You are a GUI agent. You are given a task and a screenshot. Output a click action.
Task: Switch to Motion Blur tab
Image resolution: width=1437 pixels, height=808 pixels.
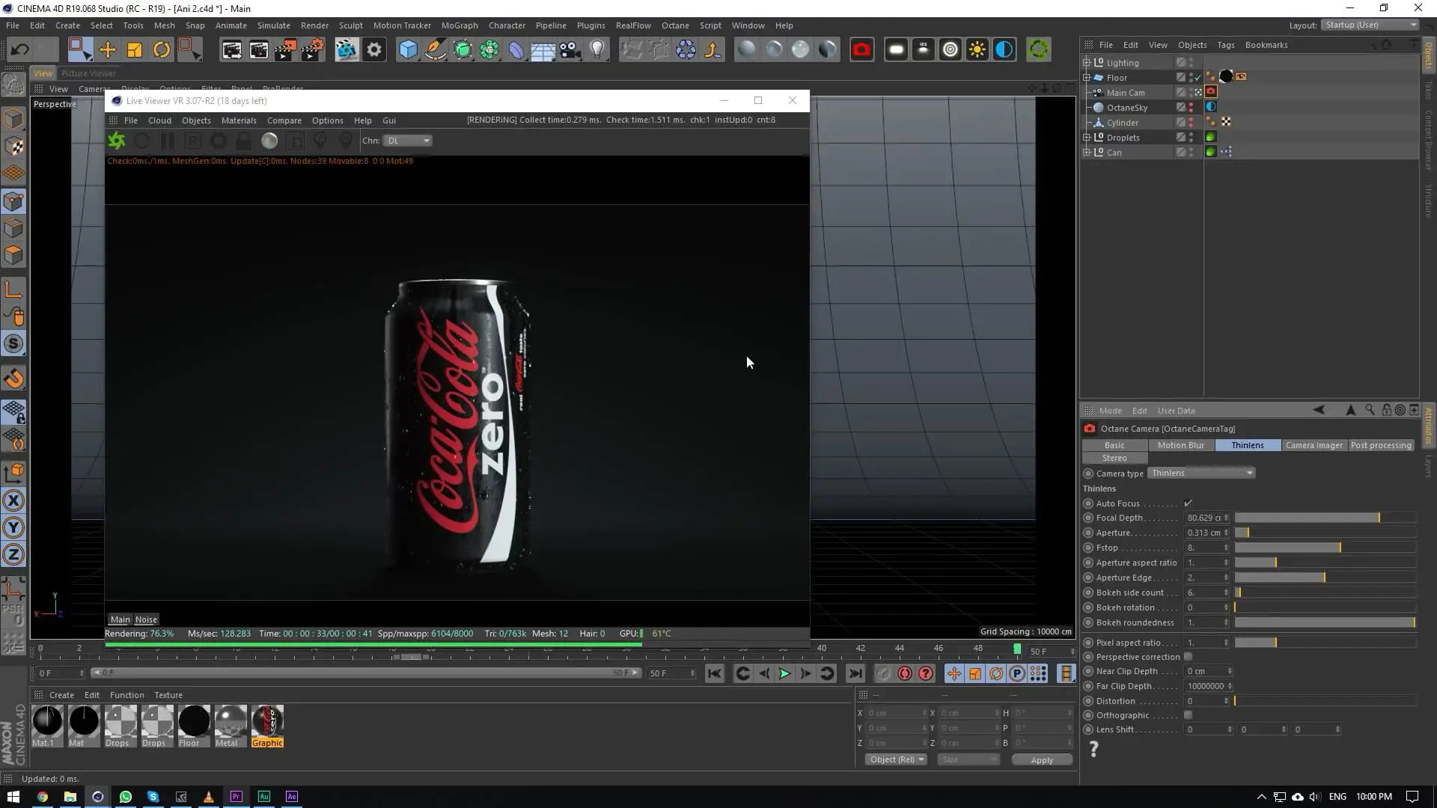coord(1181,445)
